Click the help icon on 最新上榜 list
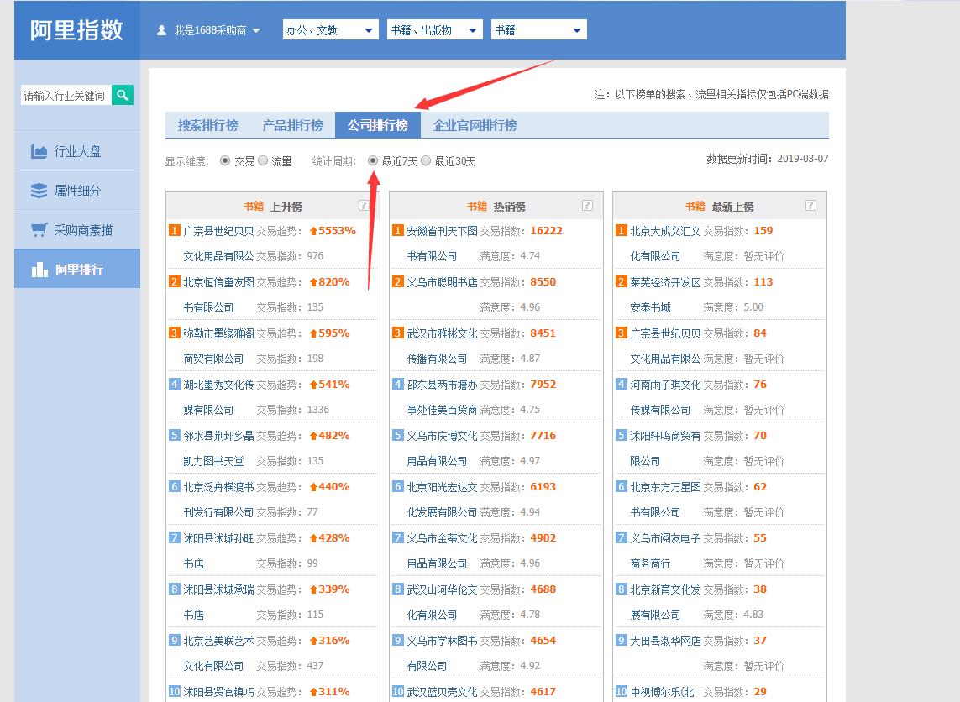The image size is (960, 702). tap(810, 204)
